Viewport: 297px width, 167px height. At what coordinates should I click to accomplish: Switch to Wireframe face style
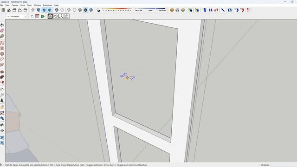tap(69, 10)
